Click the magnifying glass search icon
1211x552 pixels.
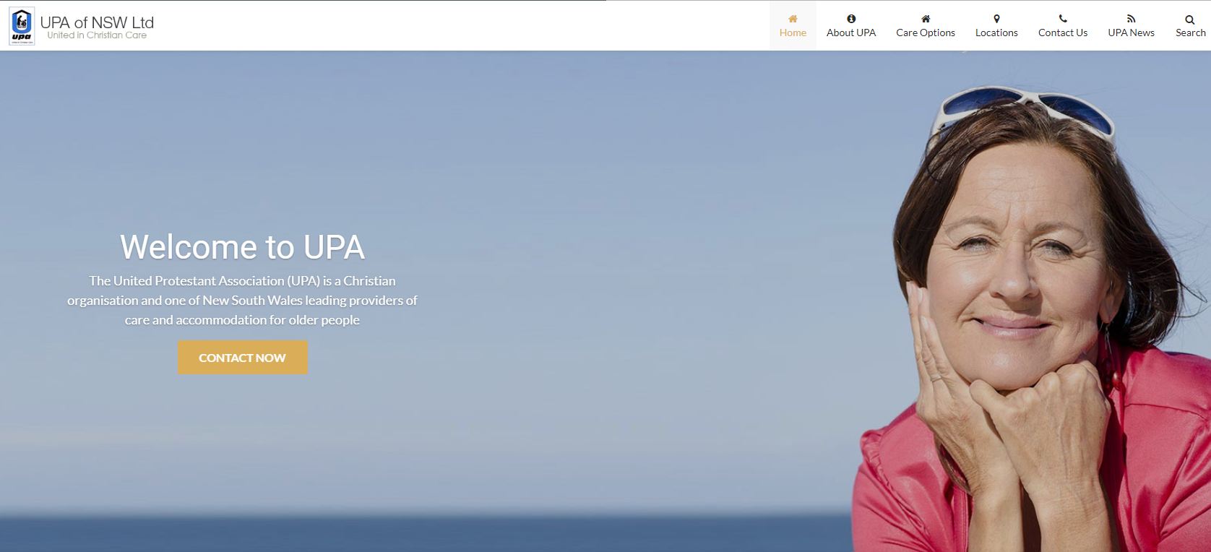tap(1190, 20)
